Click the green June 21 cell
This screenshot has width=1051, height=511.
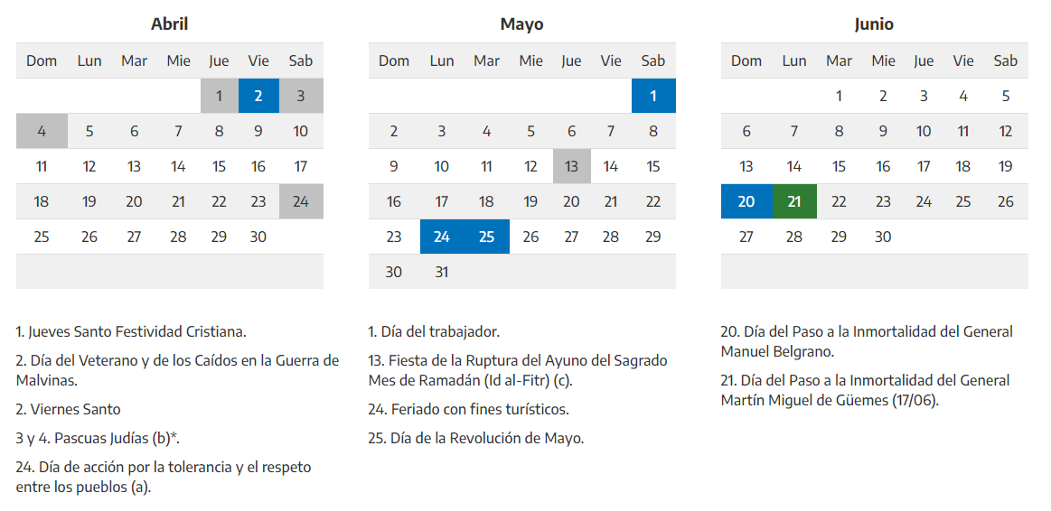tap(794, 201)
